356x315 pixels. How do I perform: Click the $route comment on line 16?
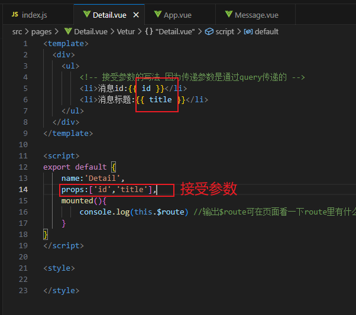point(274,212)
